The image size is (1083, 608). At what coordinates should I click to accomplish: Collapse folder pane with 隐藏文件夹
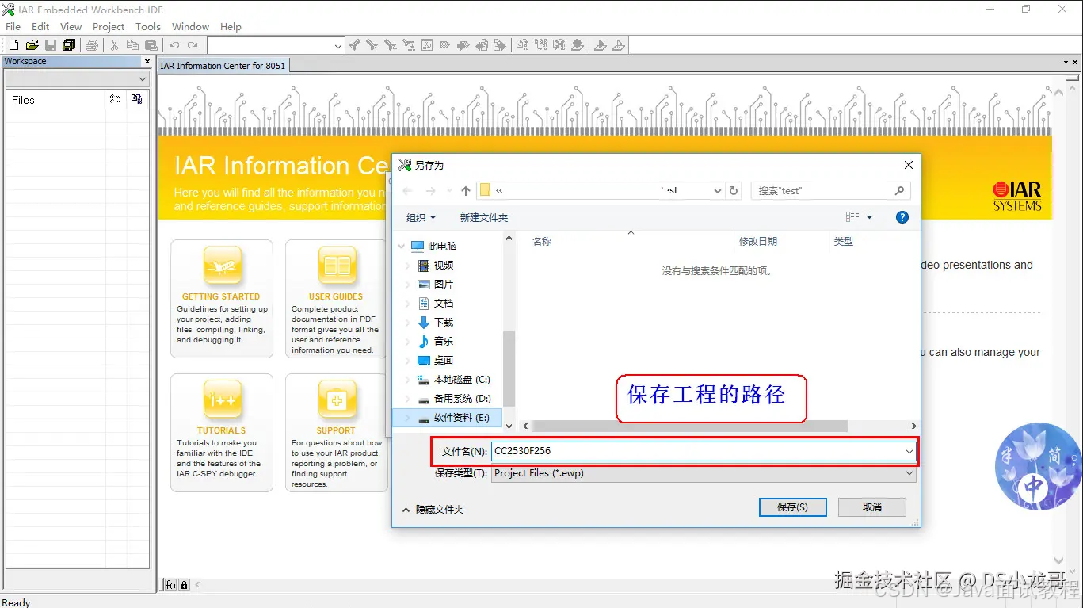coord(433,510)
